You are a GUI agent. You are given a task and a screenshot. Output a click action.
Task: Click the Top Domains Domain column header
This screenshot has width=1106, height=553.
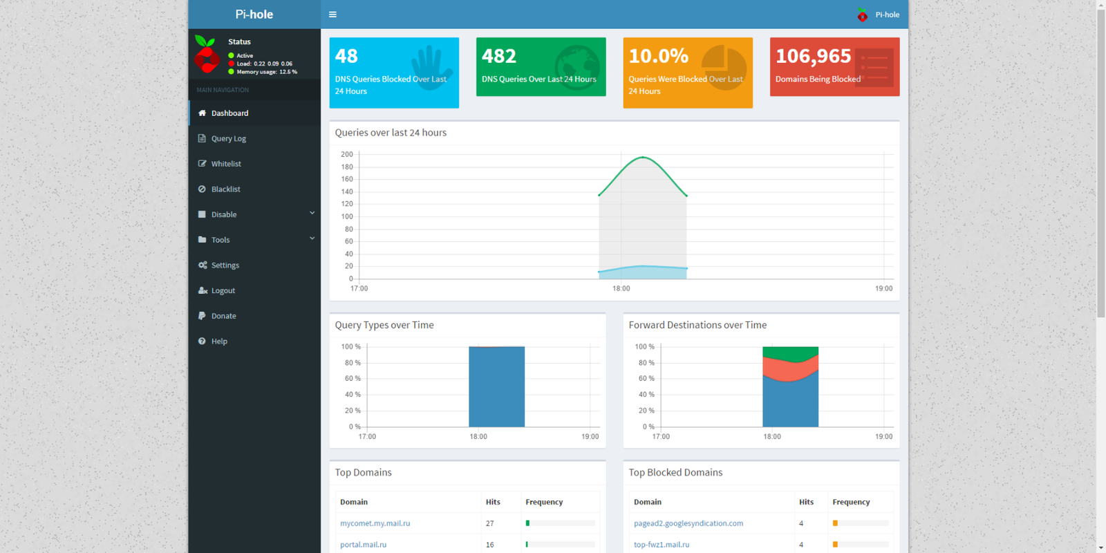coord(354,502)
